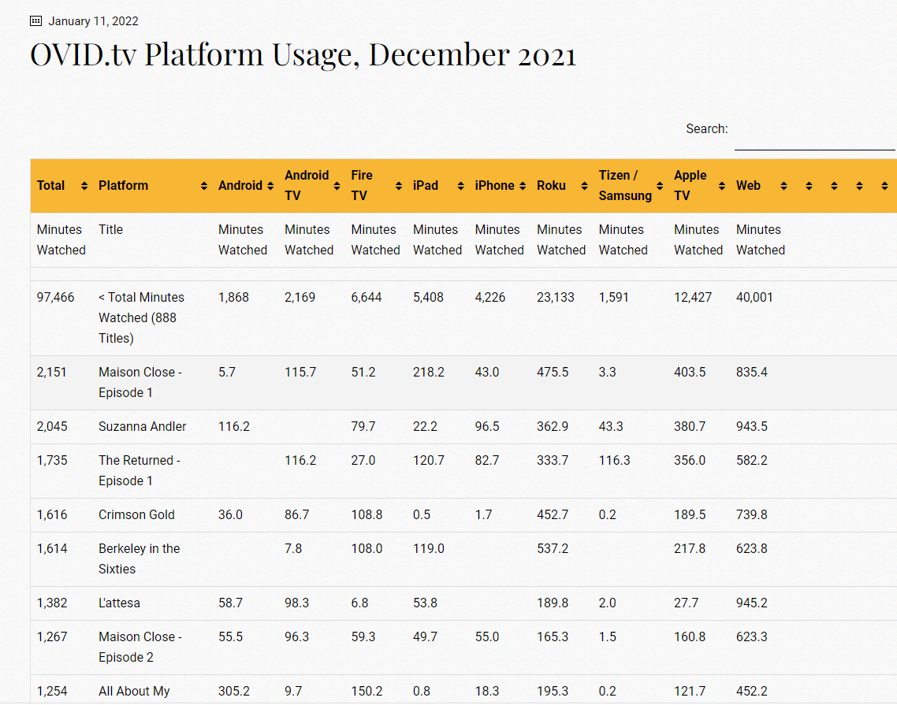The height and width of the screenshot is (705, 897).
Task: Select the title Maison Close - Episode 1
Action: tap(140, 383)
